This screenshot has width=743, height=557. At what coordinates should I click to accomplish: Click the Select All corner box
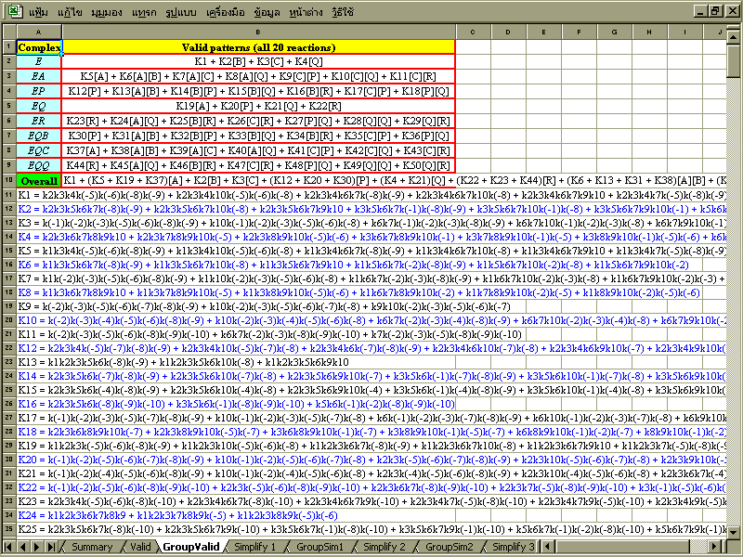[7, 32]
